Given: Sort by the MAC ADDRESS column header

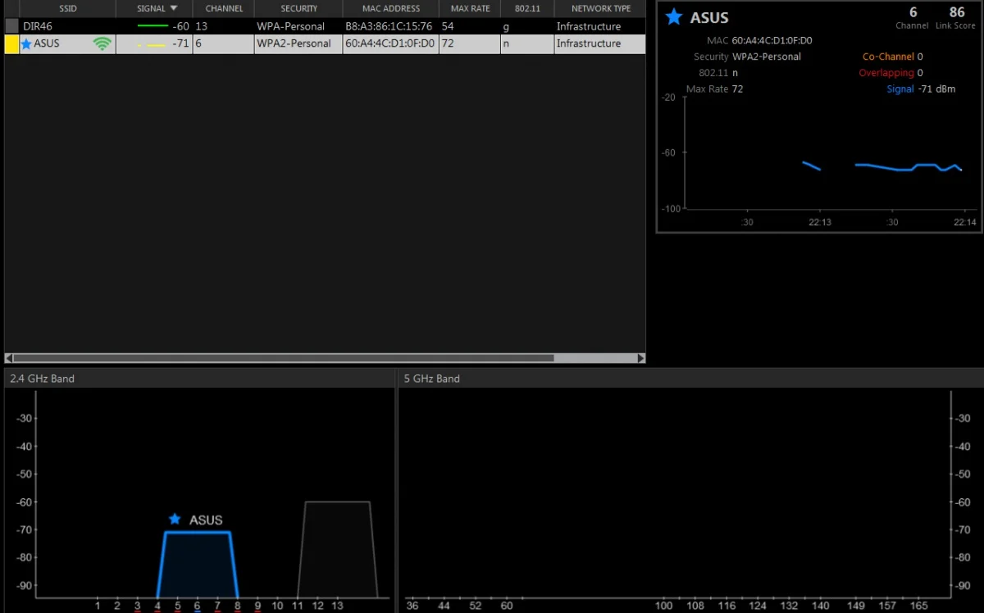Looking at the screenshot, I should coord(391,9).
